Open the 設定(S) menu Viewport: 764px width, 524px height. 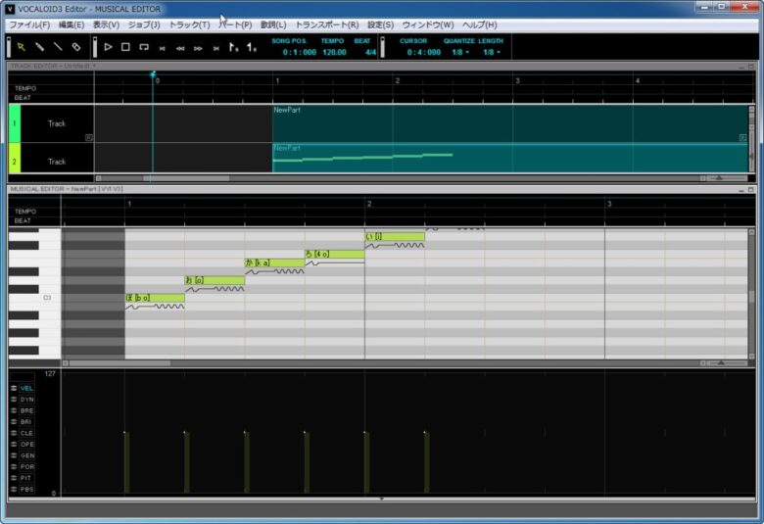pyautogui.click(x=381, y=24)
